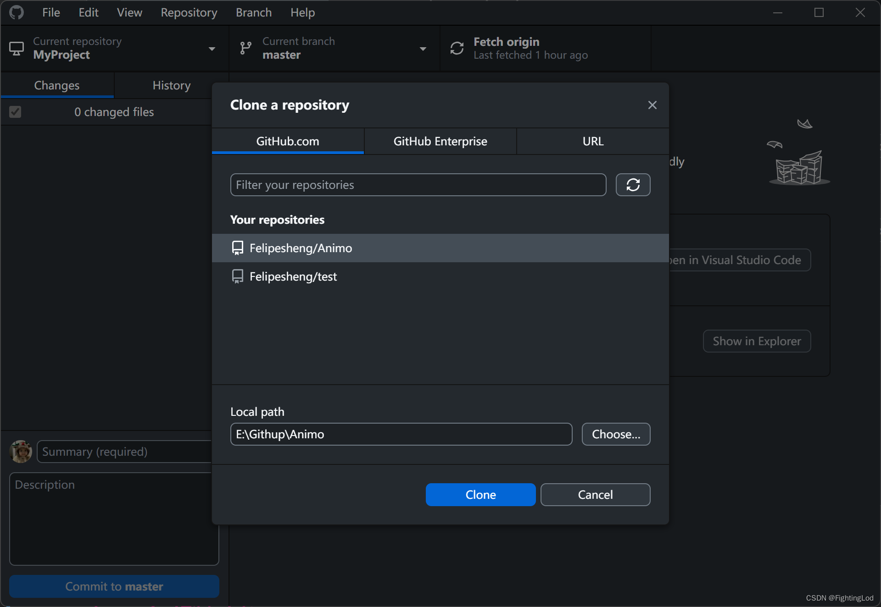The height and width of the screenshot is (607, 881).
Task: Click the Choose... button for local path
Action: click(x=616, y=434)
